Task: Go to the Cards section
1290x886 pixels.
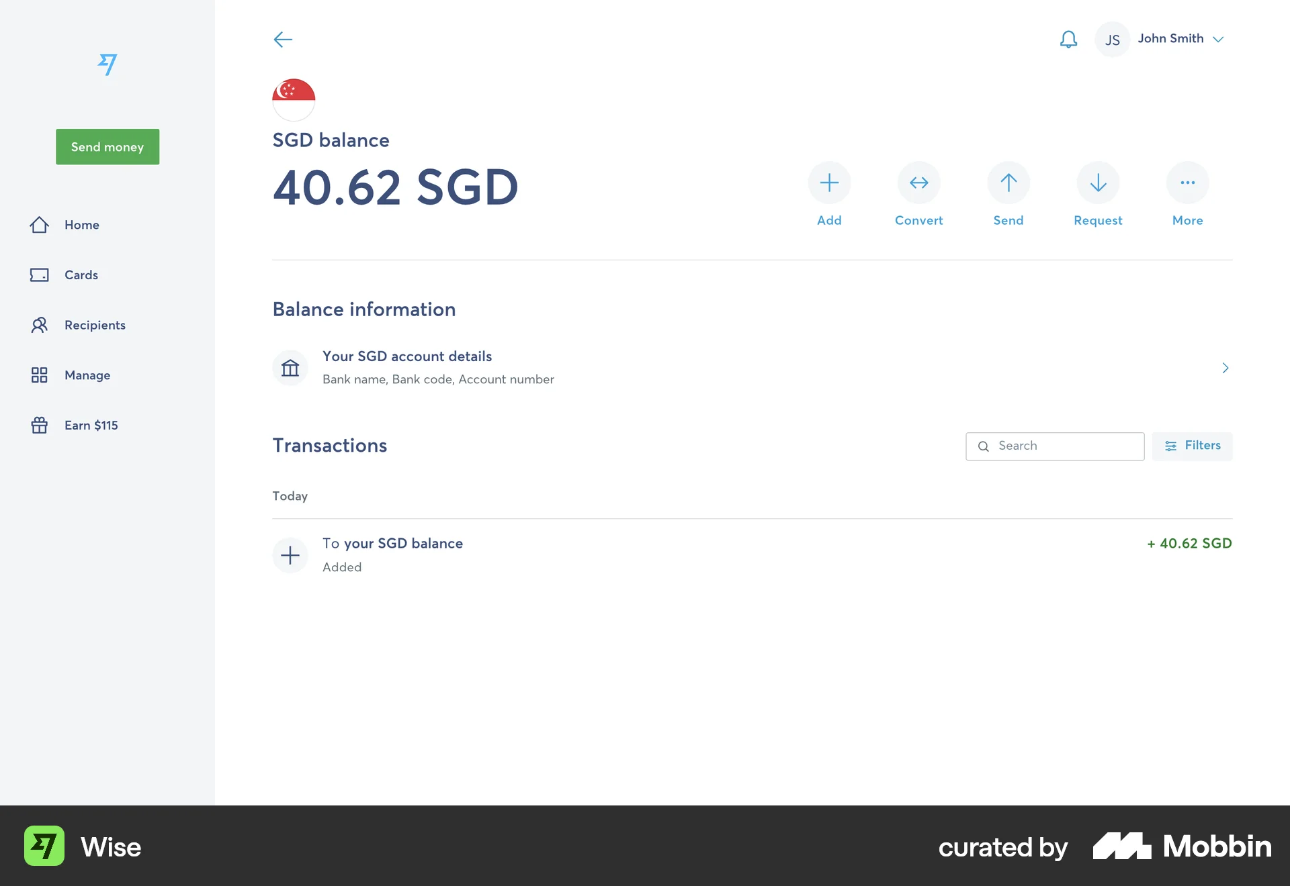Action: point(80,275)
